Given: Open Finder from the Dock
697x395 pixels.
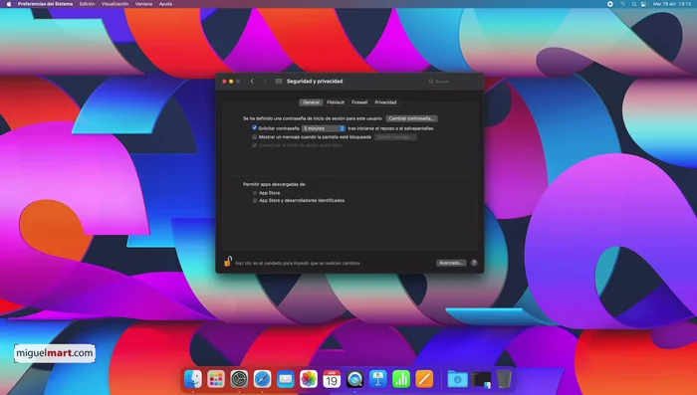Looking at the screenshot, I should click(x=193, y=379).
